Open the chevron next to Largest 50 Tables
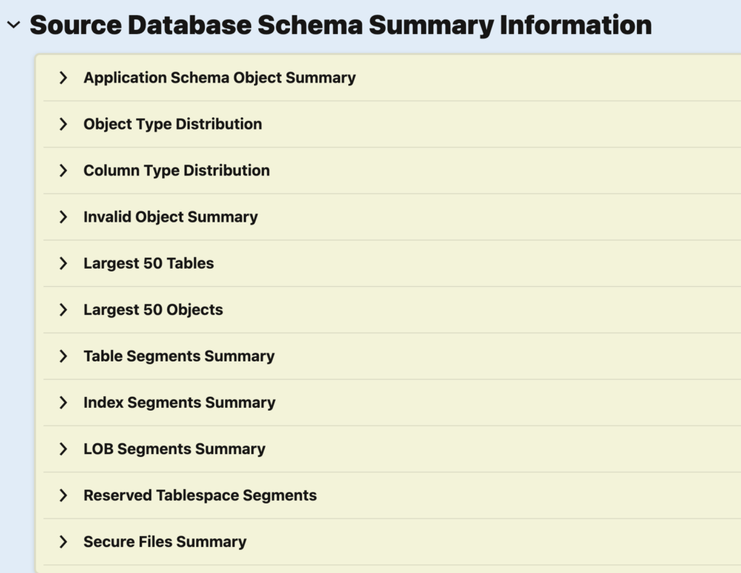 64,263
